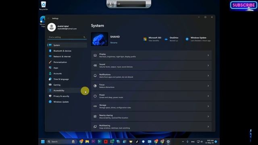
Task: Open Gaming settings
Action: coord(67,85)
